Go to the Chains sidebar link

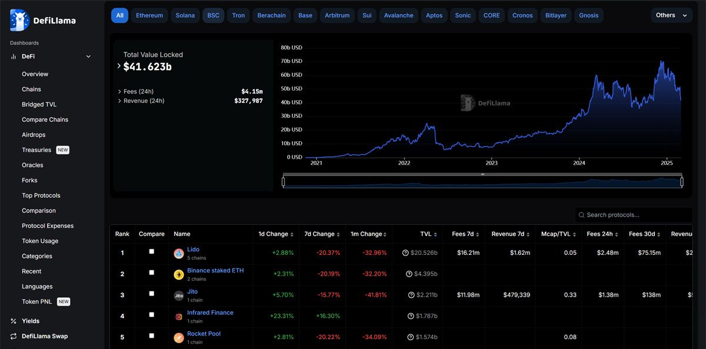point(32,89)
